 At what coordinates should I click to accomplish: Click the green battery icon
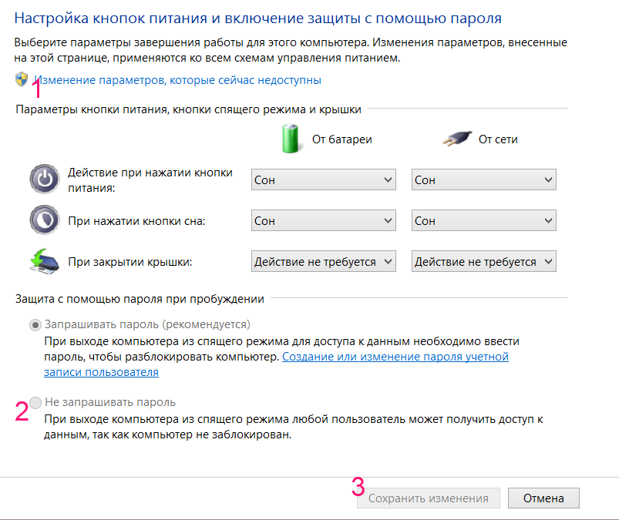click(291, 139)
